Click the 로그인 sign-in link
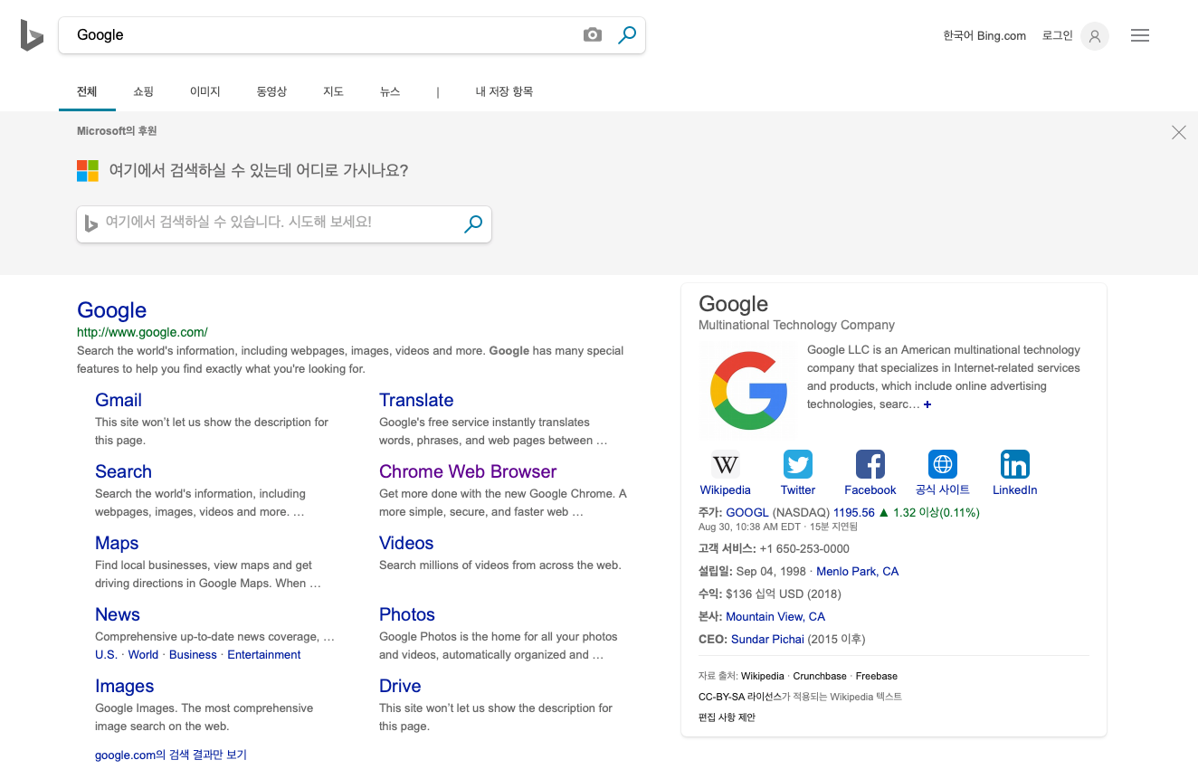Screen dimensions: 1198x779 click(x=1057, y=36)
